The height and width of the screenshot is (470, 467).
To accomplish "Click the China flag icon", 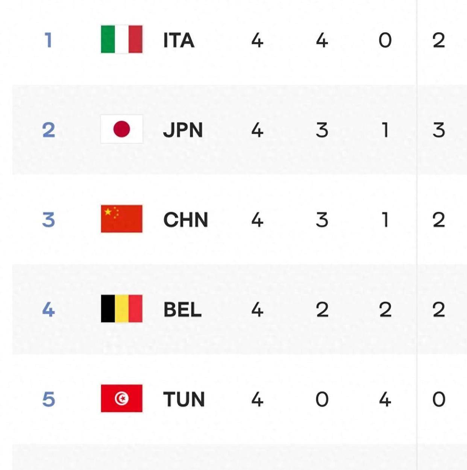I will [x=121, y=219].
